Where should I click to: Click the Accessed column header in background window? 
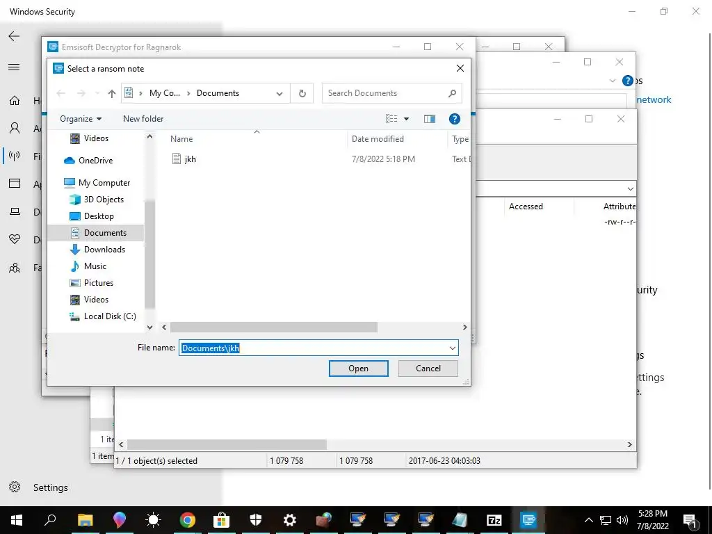(526, 206)
